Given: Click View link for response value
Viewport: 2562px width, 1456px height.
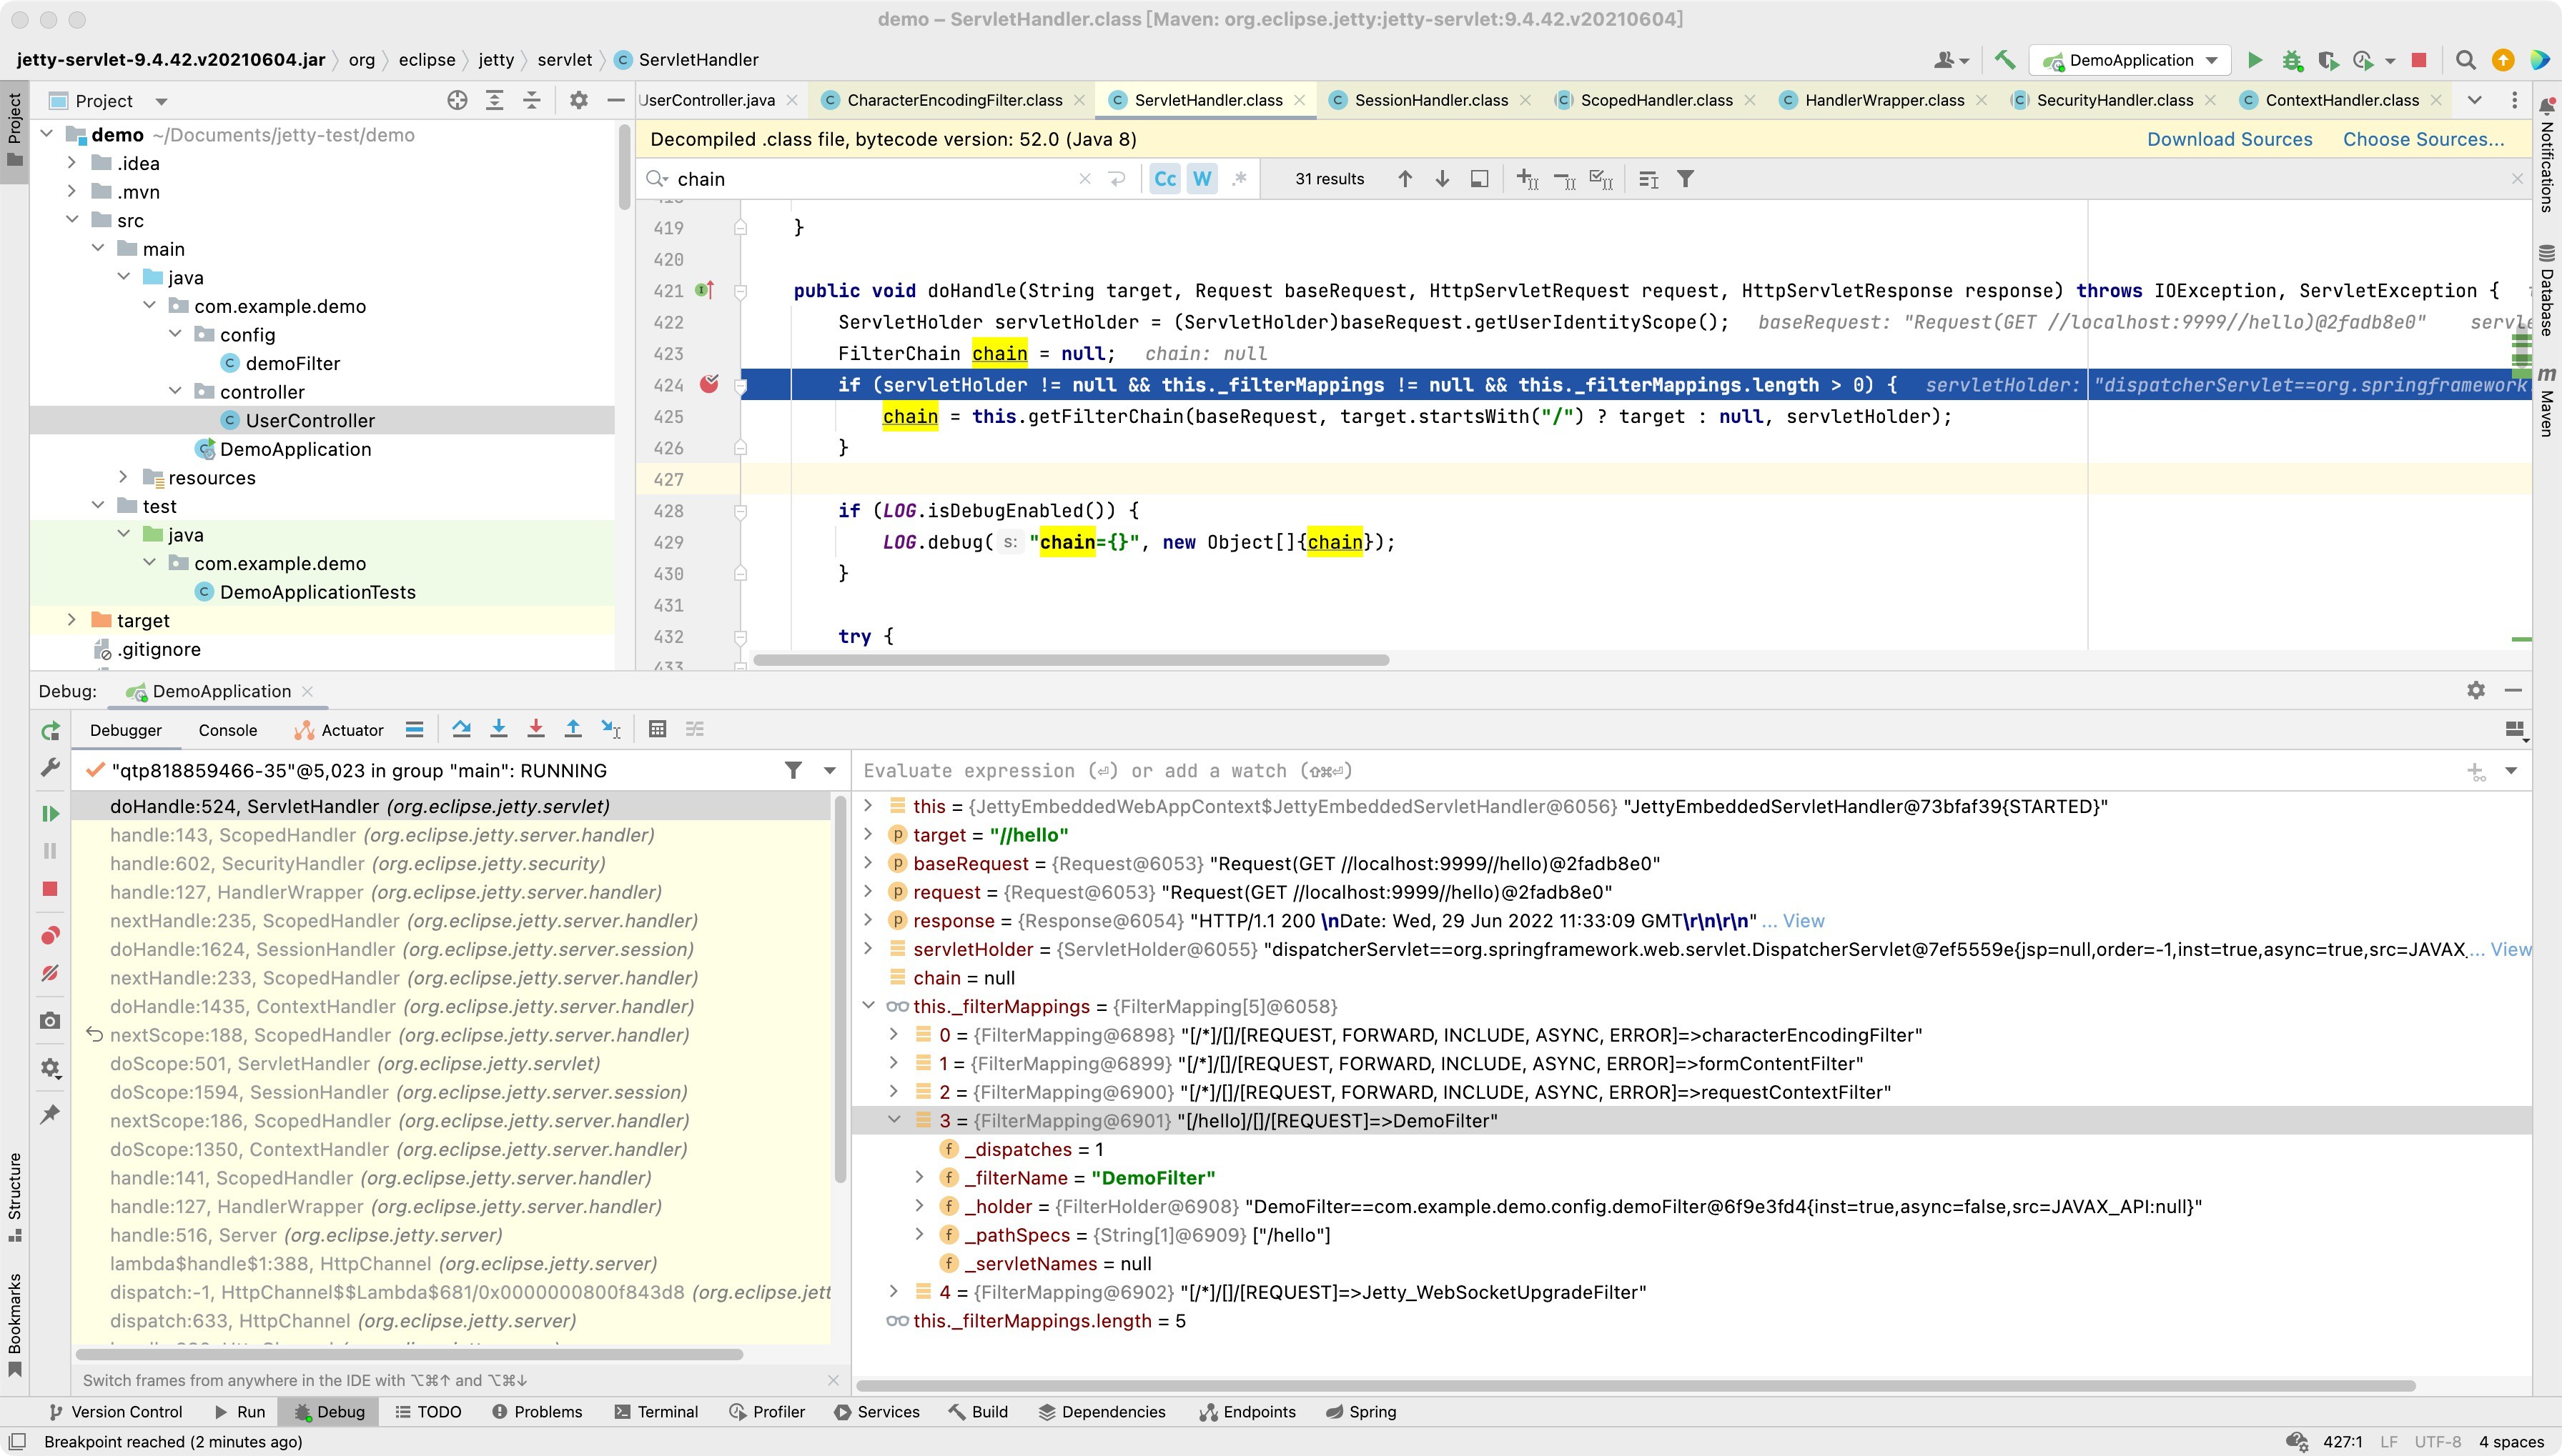Looking at the screenshot, I should (x=1803, y=920).
